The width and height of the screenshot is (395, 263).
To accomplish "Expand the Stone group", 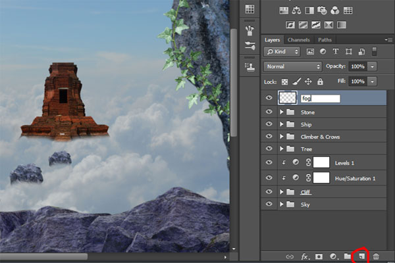I will click(282, 112).
